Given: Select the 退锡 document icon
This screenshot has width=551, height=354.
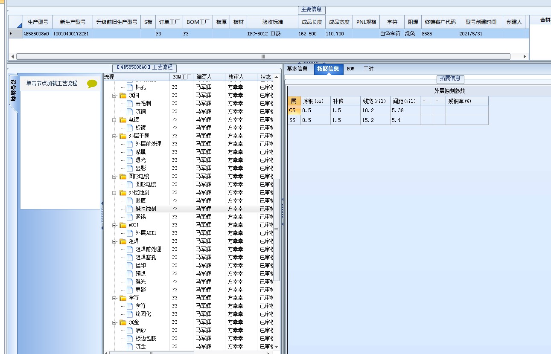Looking at the screenshot, I should (130, 217).
